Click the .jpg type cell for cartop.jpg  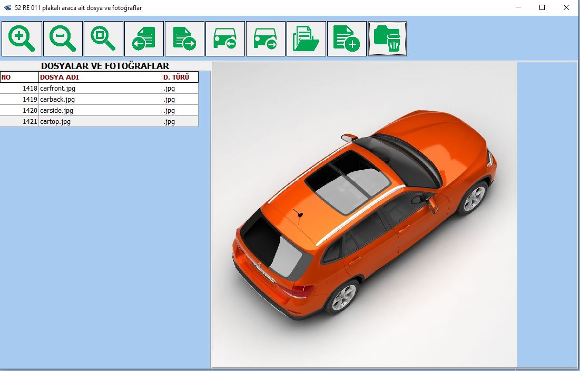(180, 122)
